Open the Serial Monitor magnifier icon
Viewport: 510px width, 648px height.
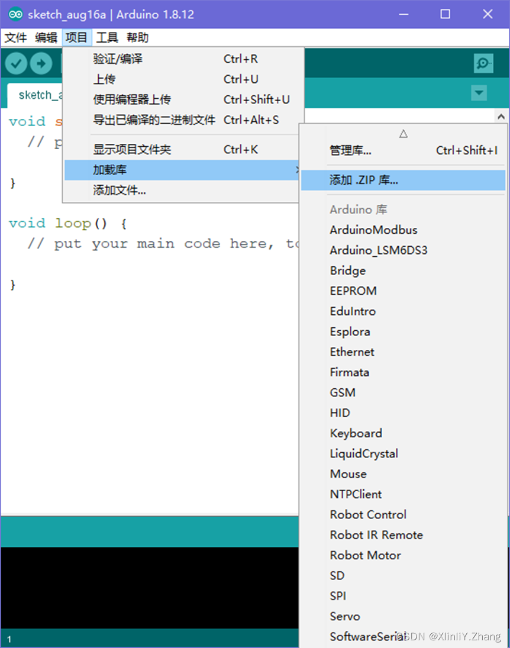click(x=483, y=63)
